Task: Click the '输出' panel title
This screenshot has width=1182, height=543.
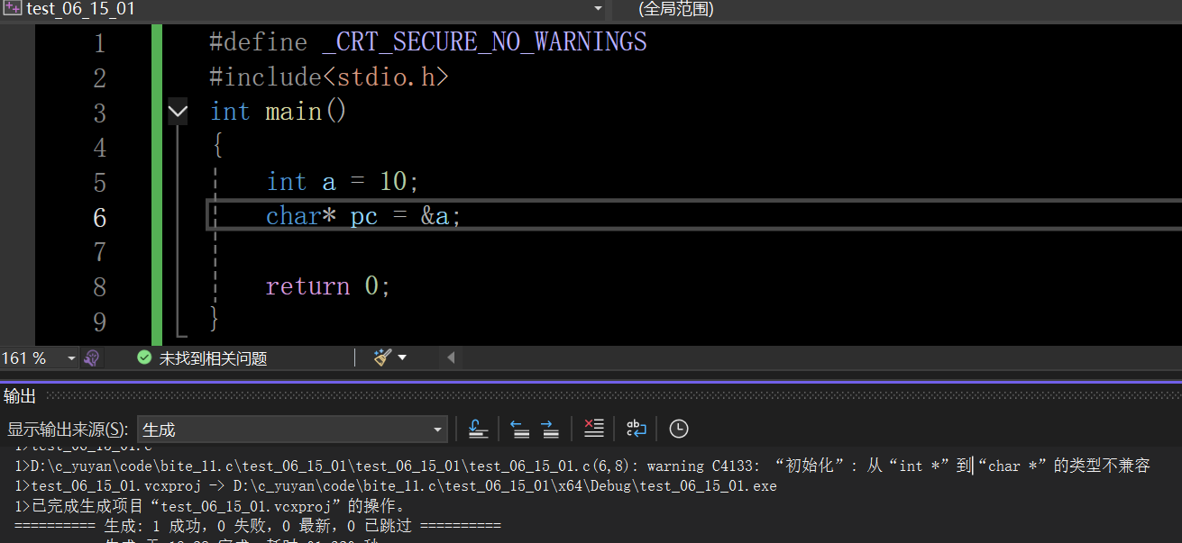Action: click(20, 396)
